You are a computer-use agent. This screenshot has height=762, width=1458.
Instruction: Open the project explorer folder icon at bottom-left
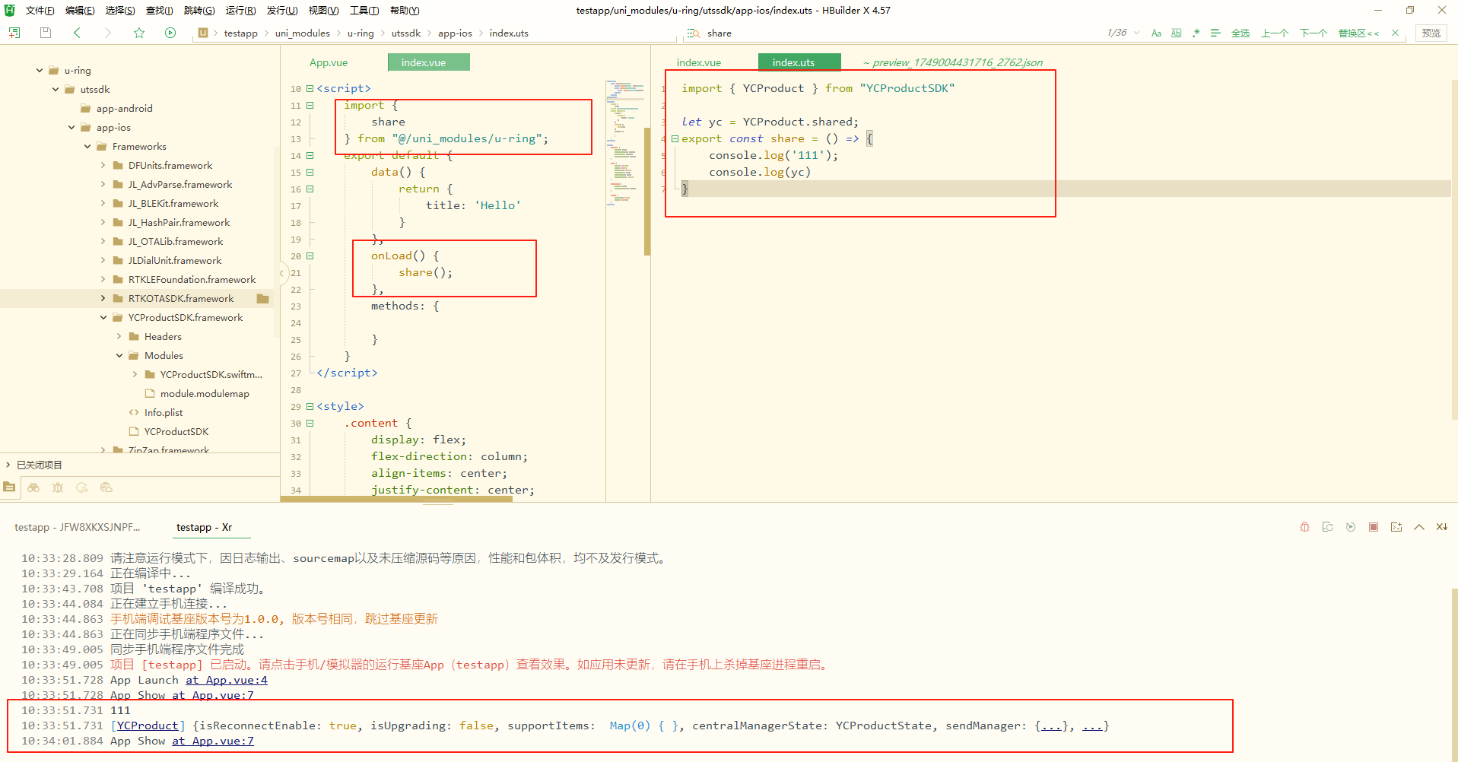(9, 487)
